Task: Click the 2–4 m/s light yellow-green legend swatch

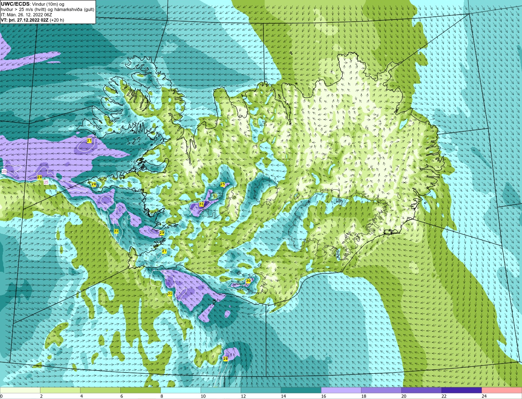Action: [x=61, y=390]
